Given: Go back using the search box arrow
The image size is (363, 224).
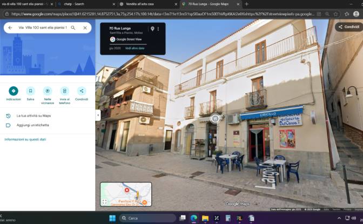Looking at the screenshot, I should (10, 28).
